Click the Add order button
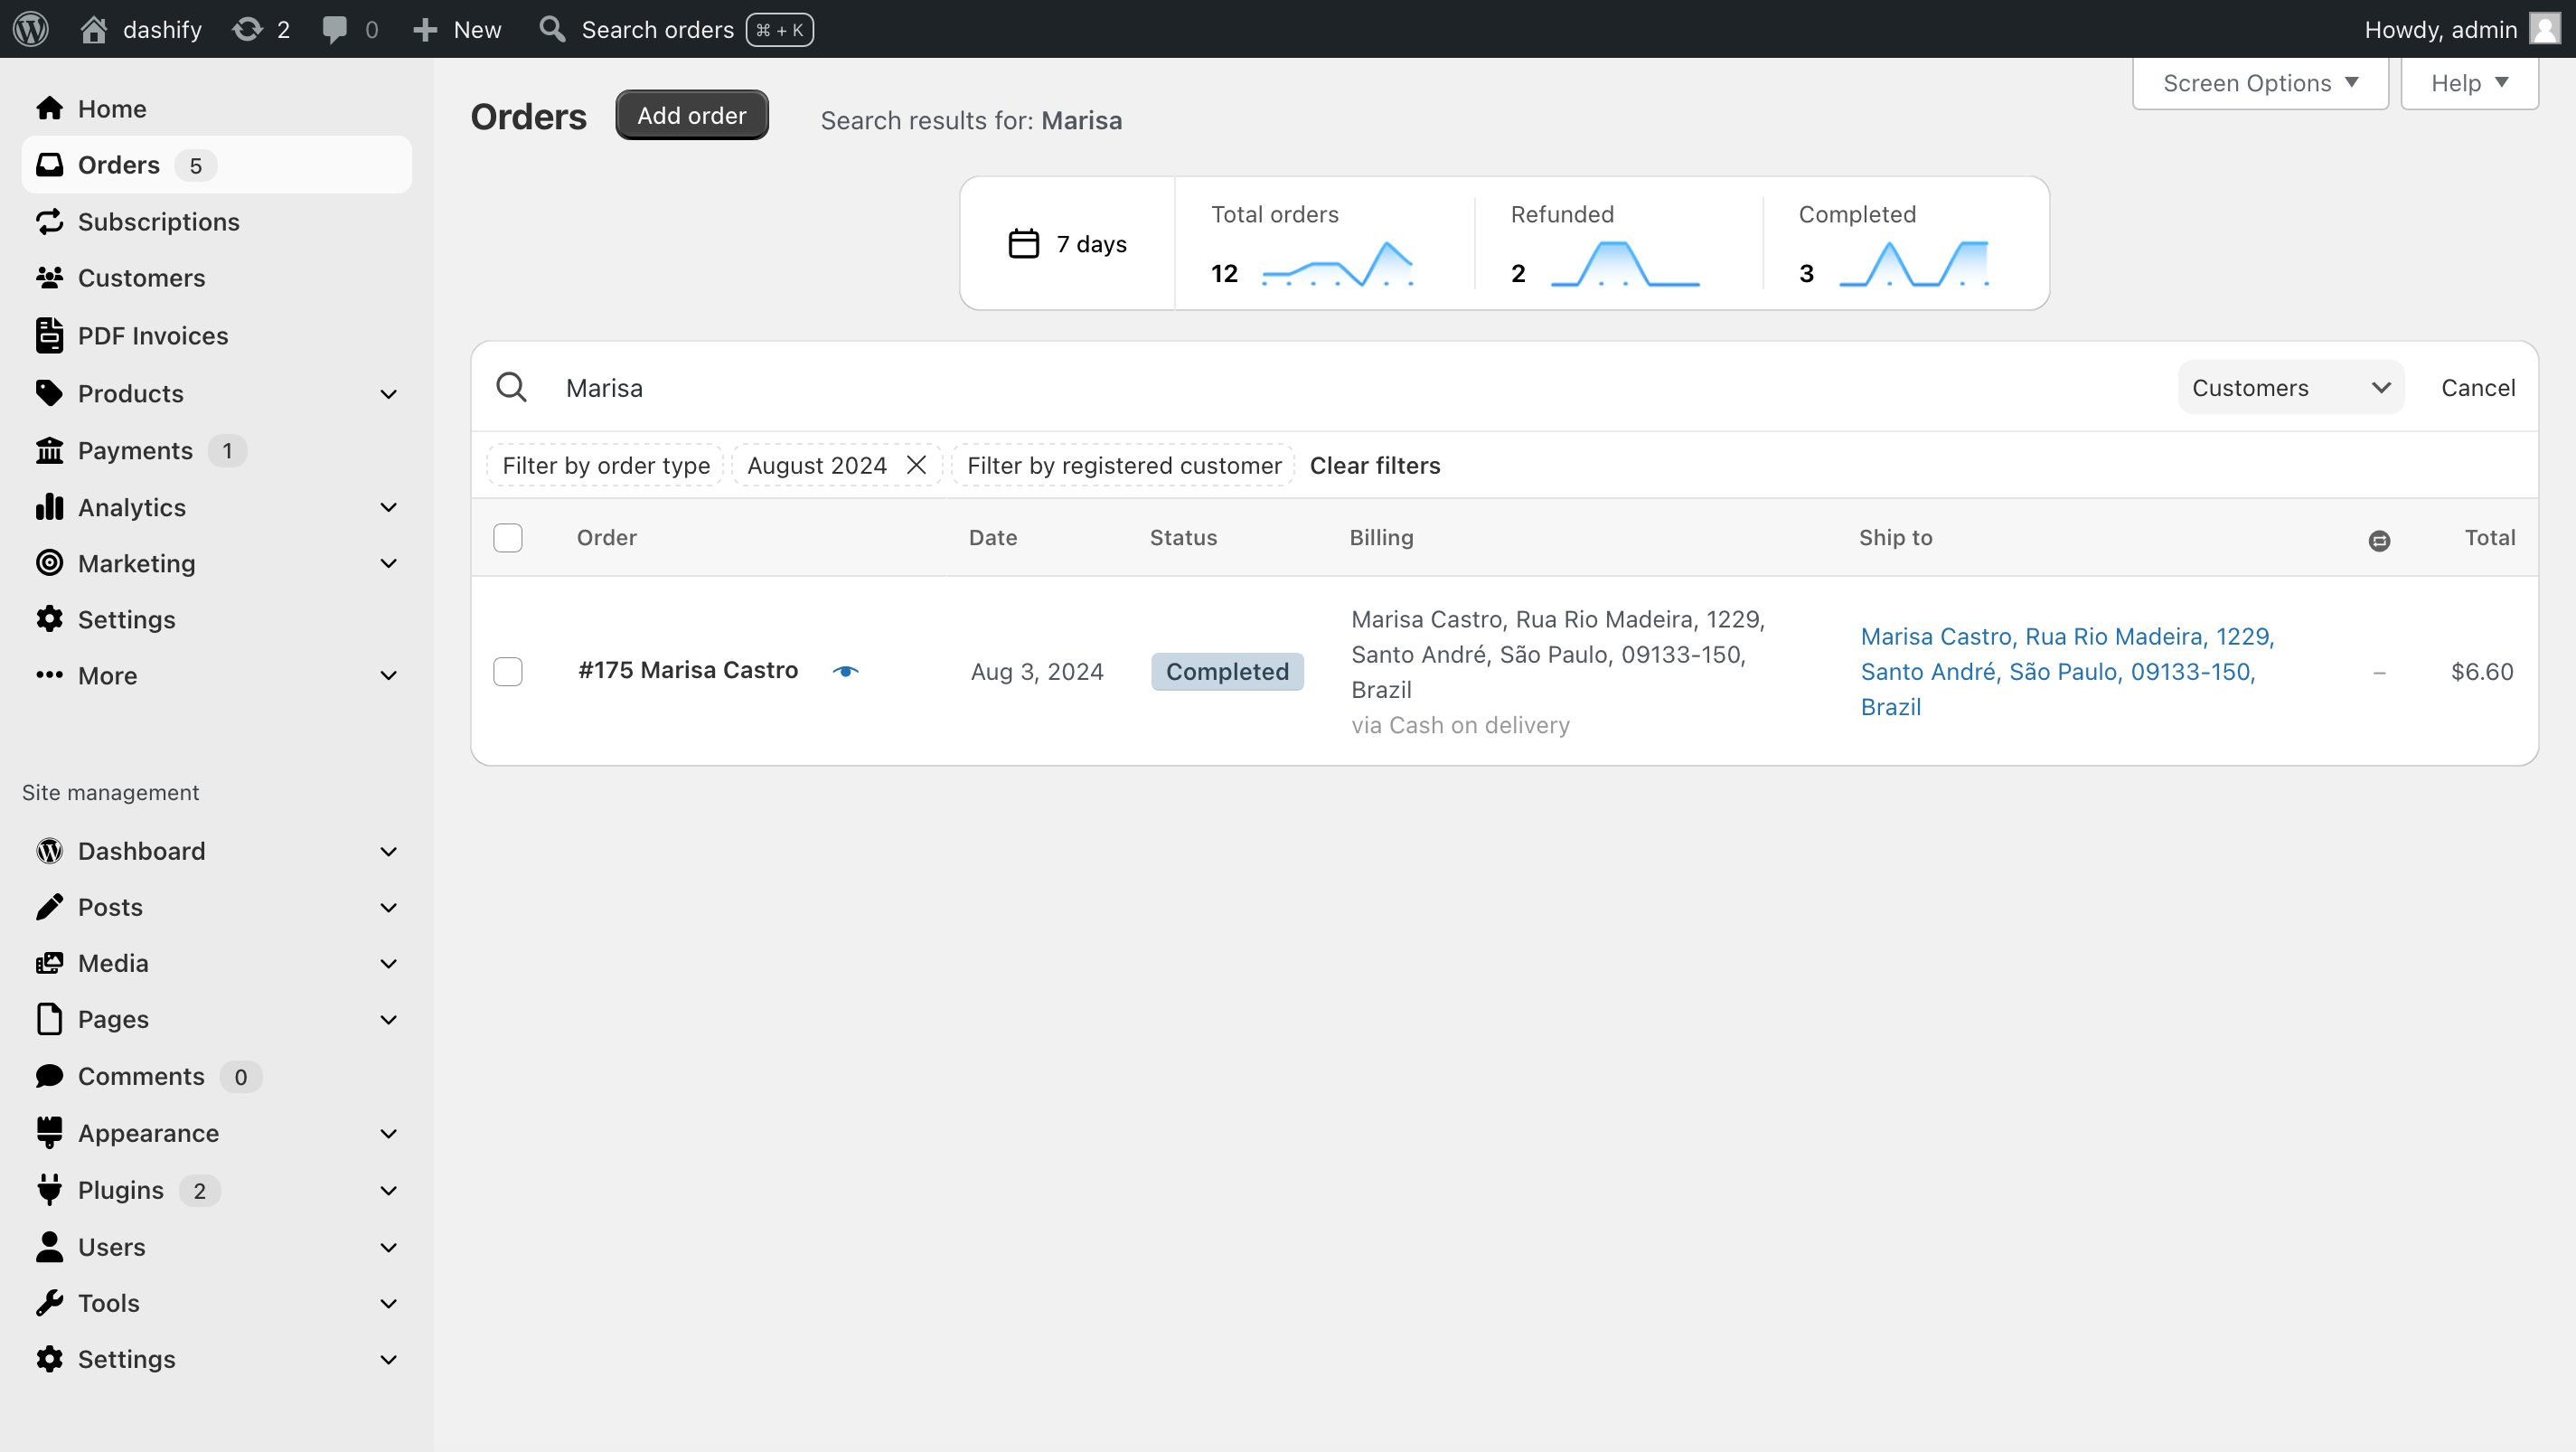Image resolution: width=2576 pixels, height=1452 pixels. click(692, 115)
